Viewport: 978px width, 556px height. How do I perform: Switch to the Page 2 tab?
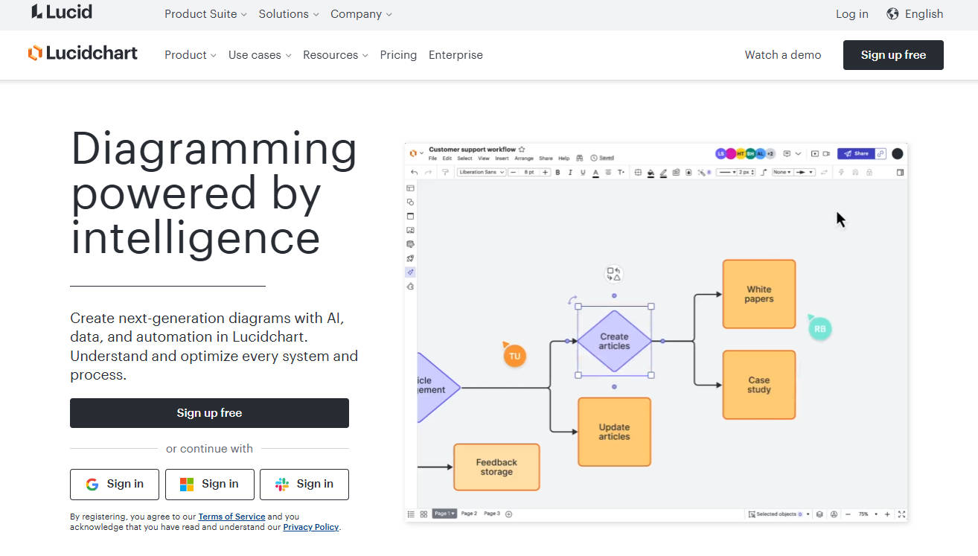(x=468, y=514)
